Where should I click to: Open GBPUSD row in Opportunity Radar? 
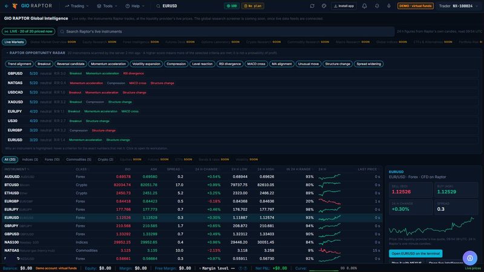coord(241,73)
